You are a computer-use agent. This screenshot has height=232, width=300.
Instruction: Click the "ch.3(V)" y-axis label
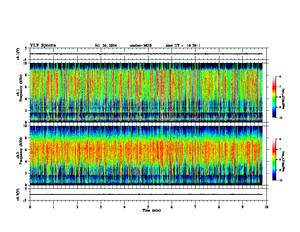coord(18,194)
